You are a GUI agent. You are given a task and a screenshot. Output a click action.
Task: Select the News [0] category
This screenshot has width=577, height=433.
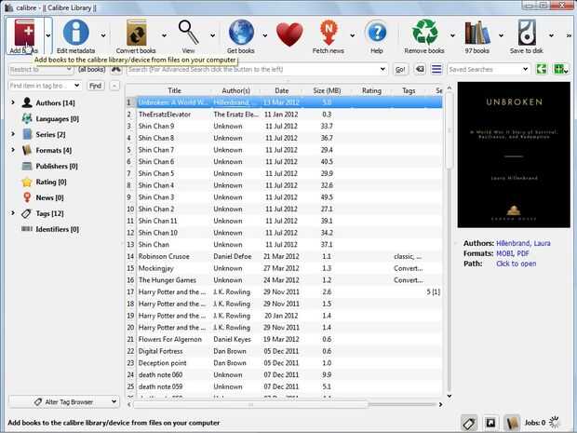(x=49, y=197)
